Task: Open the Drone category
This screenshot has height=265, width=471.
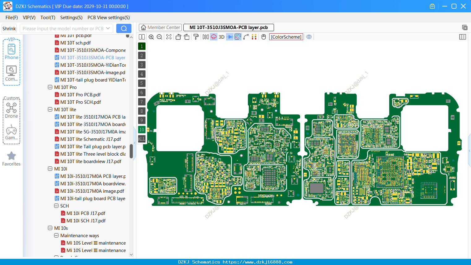Action: [x=11, y=110]
